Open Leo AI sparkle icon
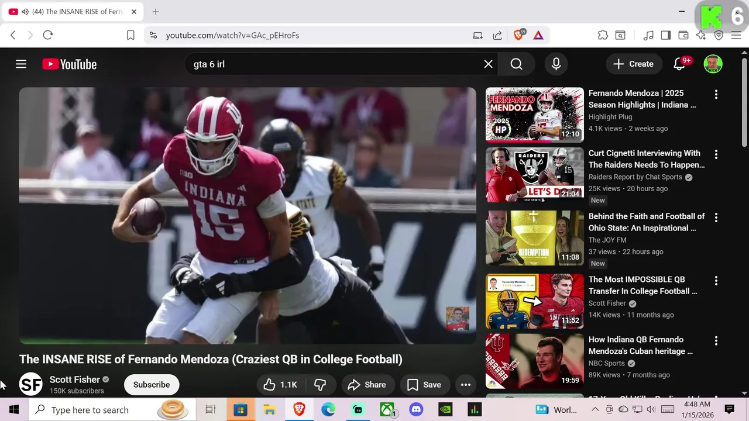 [x=701, y=35]
